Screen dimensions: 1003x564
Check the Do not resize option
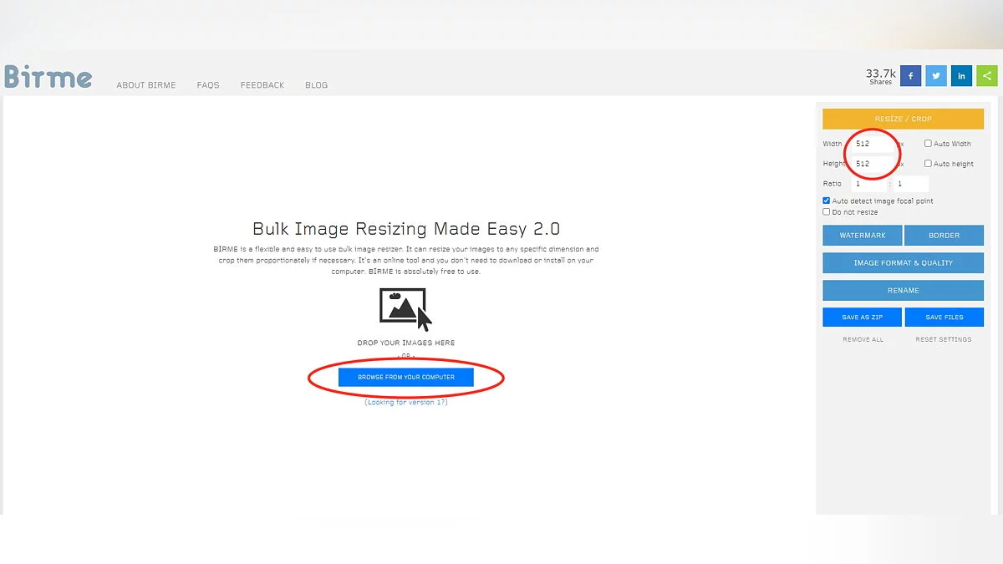point(827,212)
